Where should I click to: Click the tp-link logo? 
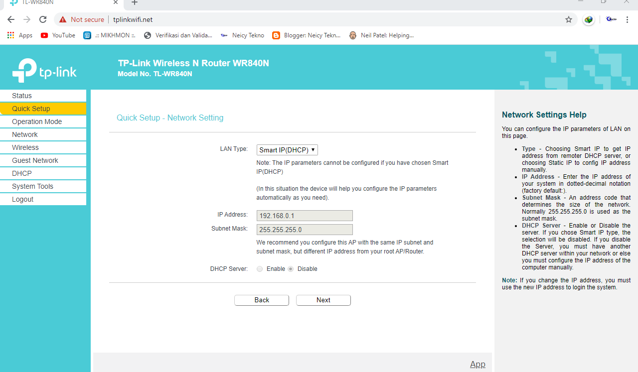[44, 71]
